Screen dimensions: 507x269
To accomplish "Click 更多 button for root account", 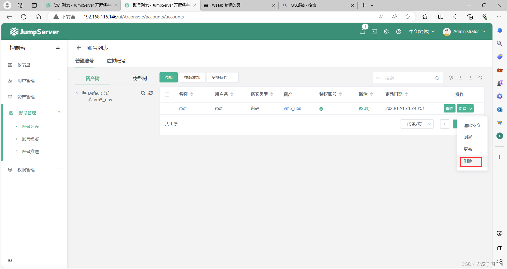I will click(x=465, y=109).
